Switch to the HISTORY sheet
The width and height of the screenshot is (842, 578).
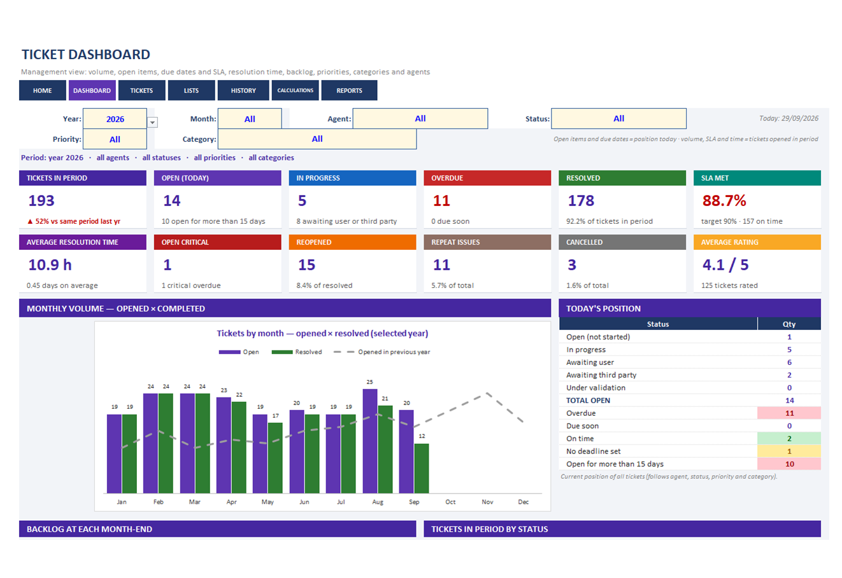(243, 90)
